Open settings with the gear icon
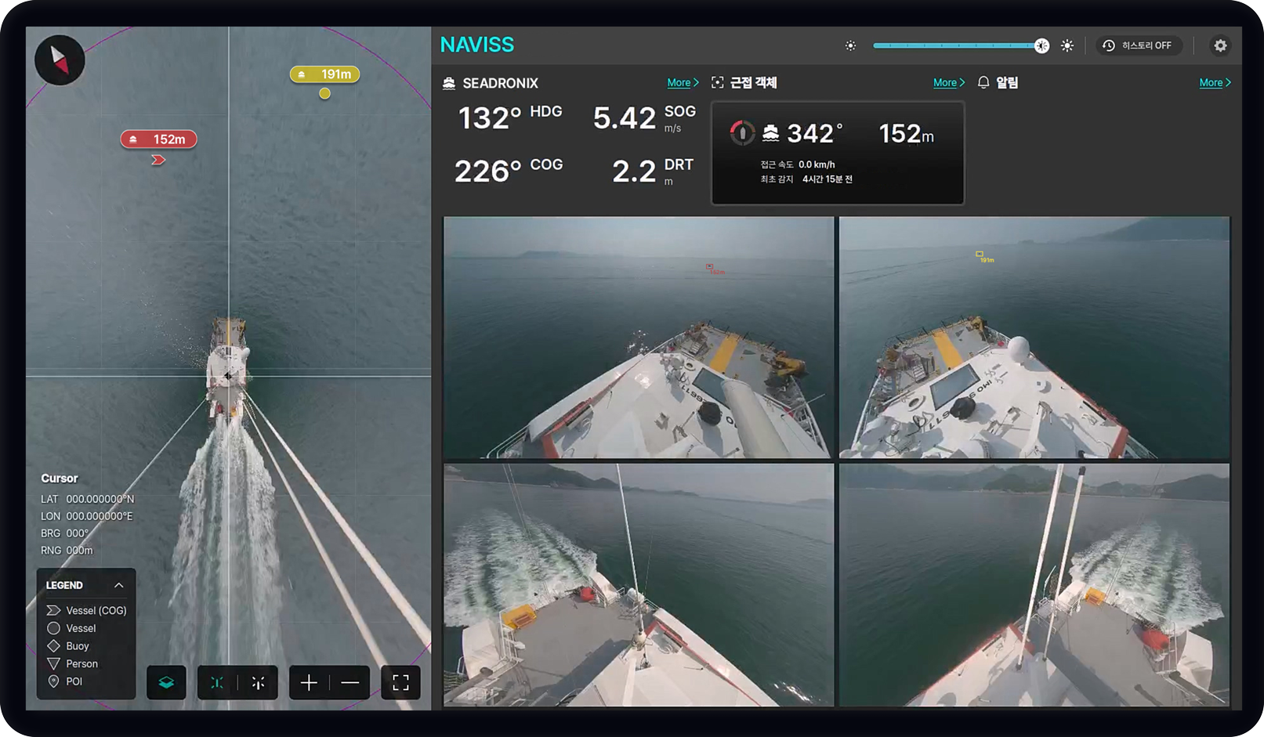 (x=1220, y=45)
